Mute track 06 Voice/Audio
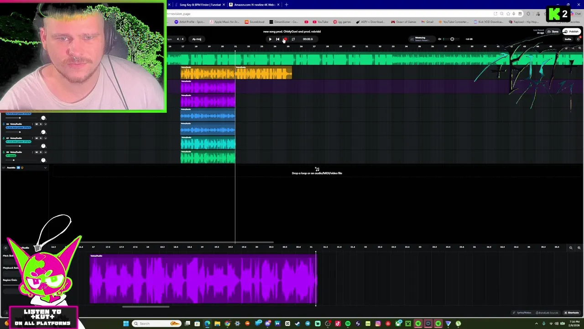This screenshot has height=329, width=584. click(x=36, y=124)
